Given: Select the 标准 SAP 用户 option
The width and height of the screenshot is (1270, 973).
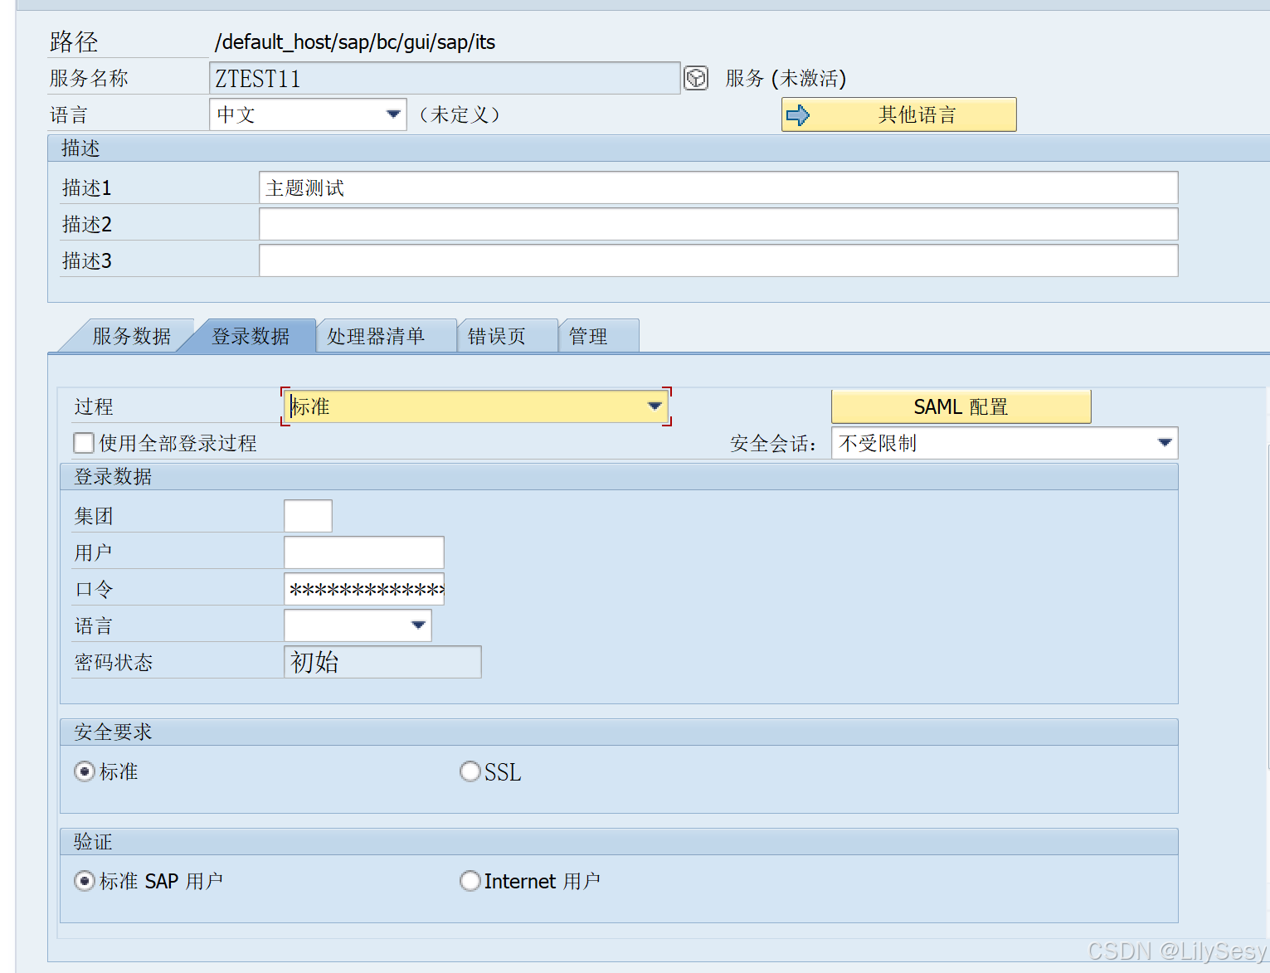Looking at the screenshot, I should (84, 881).
